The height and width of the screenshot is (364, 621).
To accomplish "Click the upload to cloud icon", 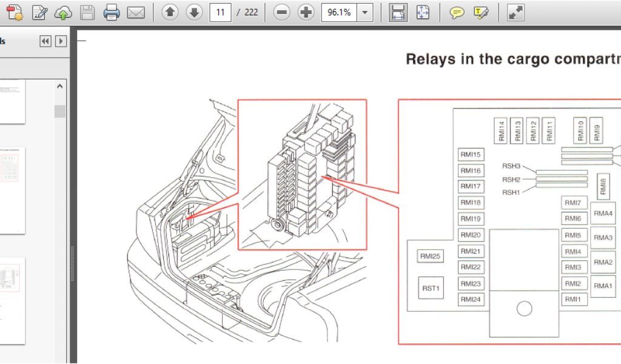I will pos(63,12).
